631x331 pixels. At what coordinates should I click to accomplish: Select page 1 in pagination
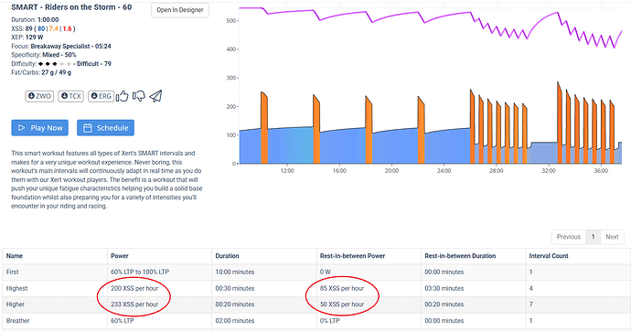593,237
